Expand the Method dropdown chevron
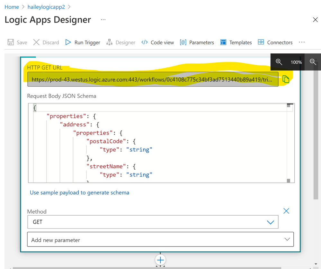Screen dimensions: 321x269 [x=270, y=222]
